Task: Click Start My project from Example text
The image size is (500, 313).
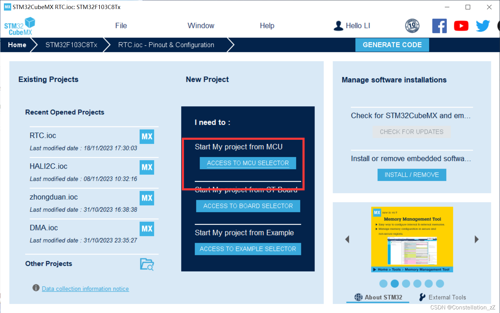Action: pos(244,233)
